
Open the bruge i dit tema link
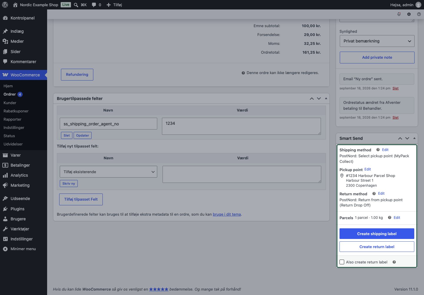[227, 214]
